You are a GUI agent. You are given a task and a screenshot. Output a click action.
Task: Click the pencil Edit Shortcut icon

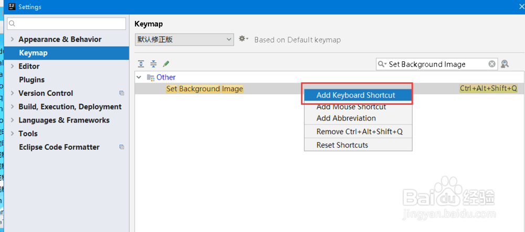coord(166,64)
